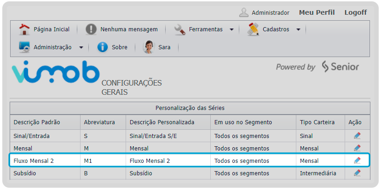Open the Meu Perfil link
The width and height of the screenshot is (381, 190).
tap(317, 12)
